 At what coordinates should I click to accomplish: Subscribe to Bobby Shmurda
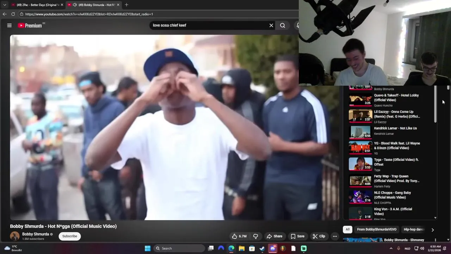[x=70, y=236]
